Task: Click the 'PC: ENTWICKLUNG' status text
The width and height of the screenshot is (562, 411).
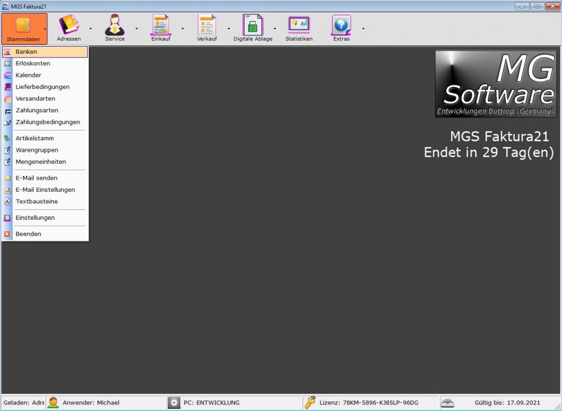Action: click(211, 403)
